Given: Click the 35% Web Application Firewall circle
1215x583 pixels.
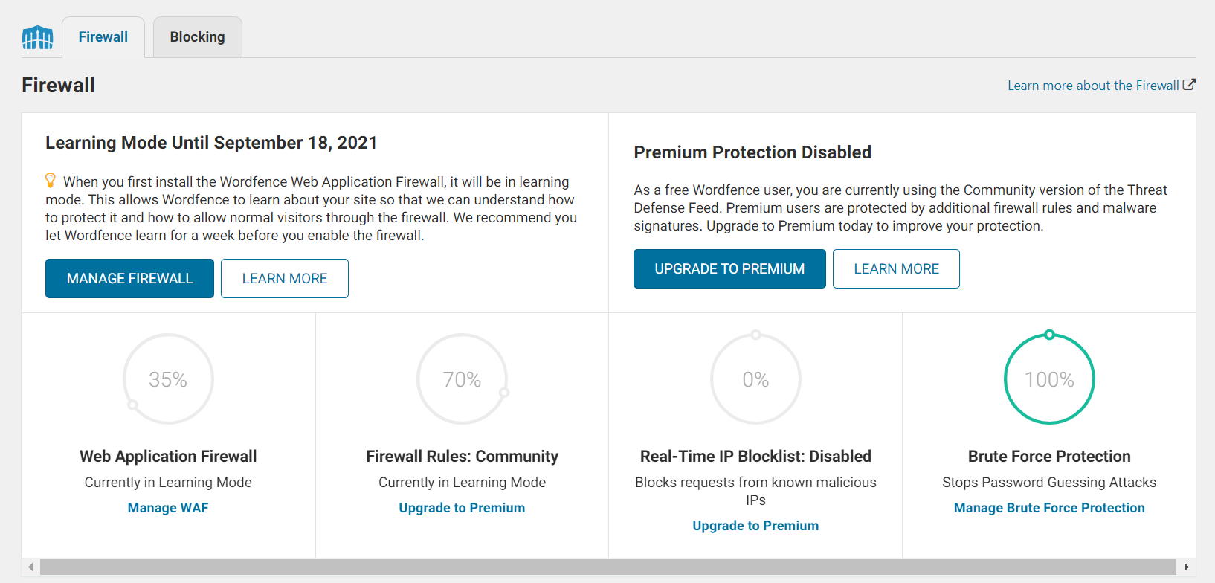Looking at the screenshot, I should click(x=168, y=379).
